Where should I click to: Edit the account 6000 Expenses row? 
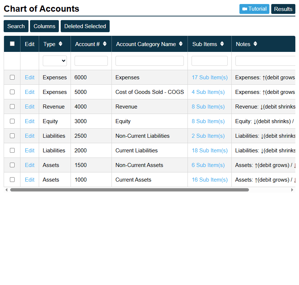[x=30, y=77]
